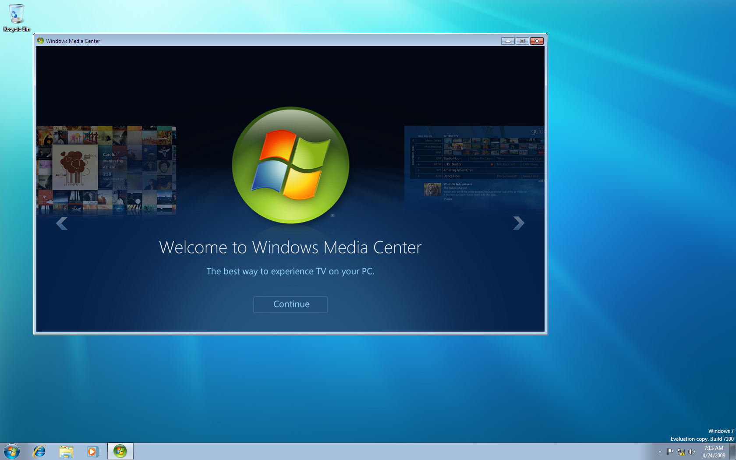The width and height of the screenshot is (736, 460).
Task: Open Windows Explorer from the taskbar
Action: (x=66, y=451)
